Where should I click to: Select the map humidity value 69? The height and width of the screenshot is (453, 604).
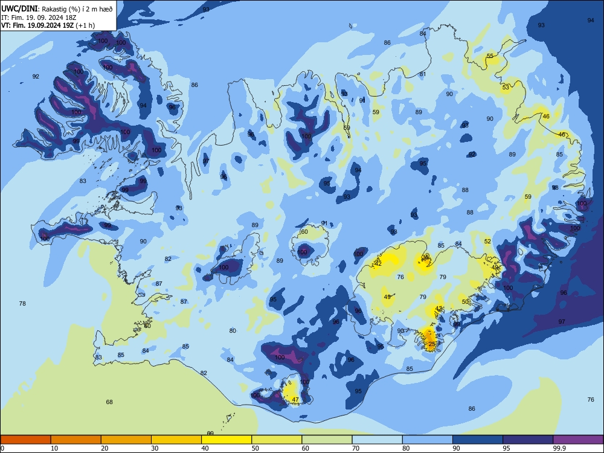point(210,433)
